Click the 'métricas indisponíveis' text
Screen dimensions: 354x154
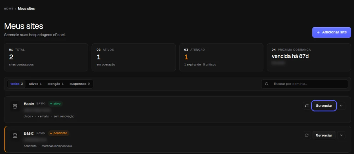point(56,146)
